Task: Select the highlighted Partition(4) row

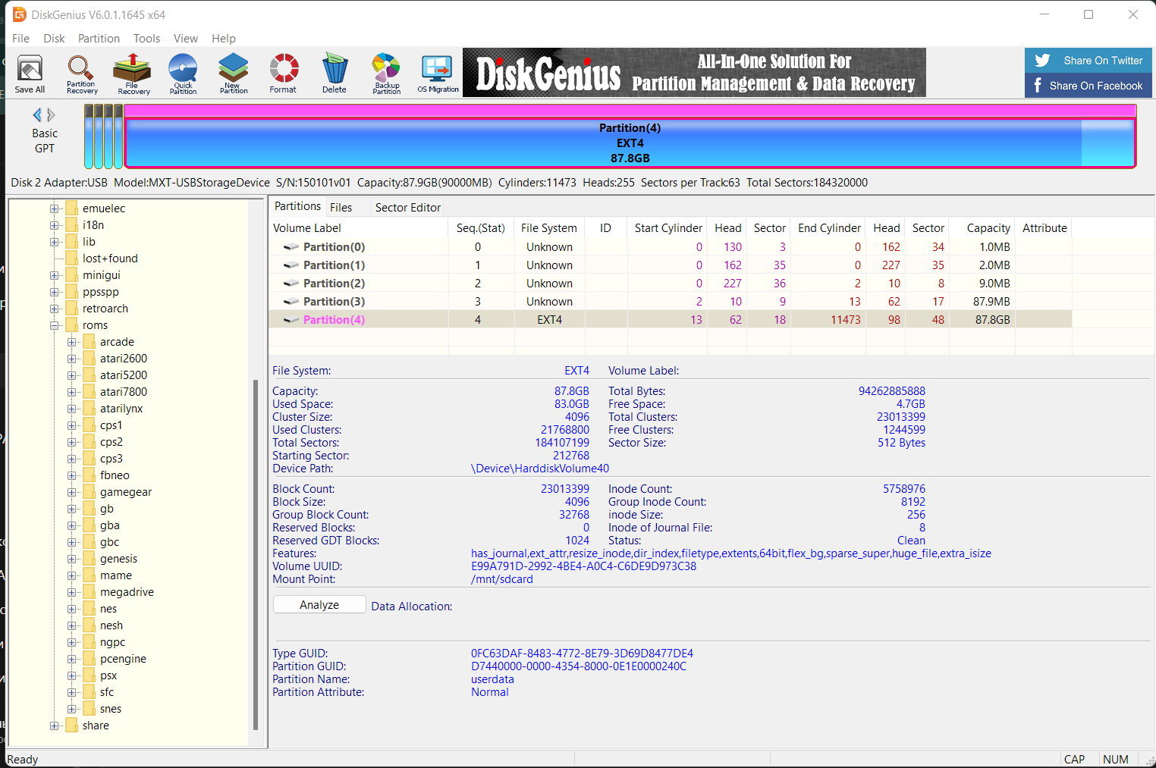Action: pyautogui.click(x=670, y=320)
